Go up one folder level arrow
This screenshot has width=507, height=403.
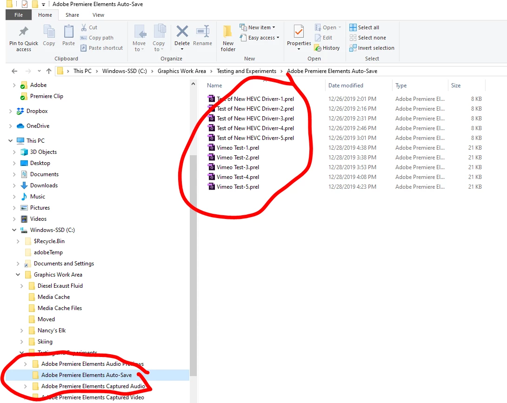[x=49, y=71]
